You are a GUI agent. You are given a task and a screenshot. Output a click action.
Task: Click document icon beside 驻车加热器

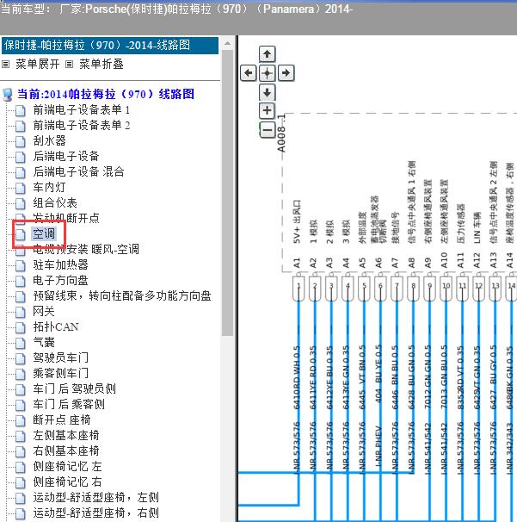point(21,265)
